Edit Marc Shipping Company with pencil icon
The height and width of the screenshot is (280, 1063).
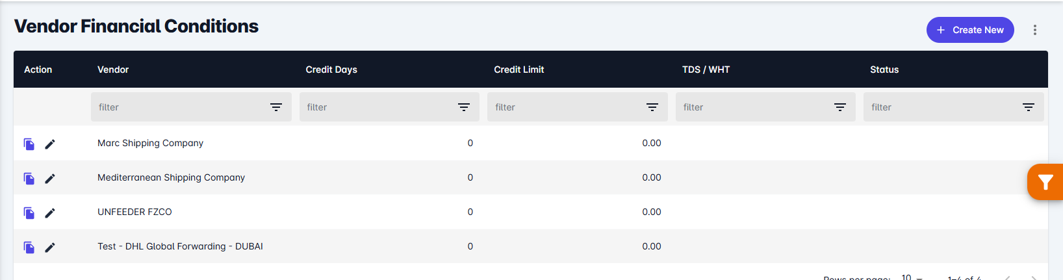(50, 144)
